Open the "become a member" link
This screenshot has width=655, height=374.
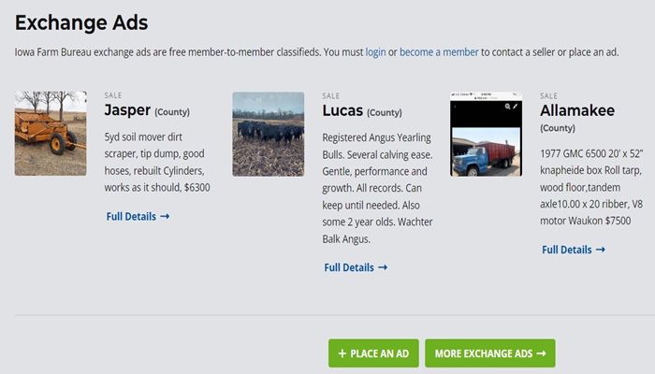pos(439,51)
